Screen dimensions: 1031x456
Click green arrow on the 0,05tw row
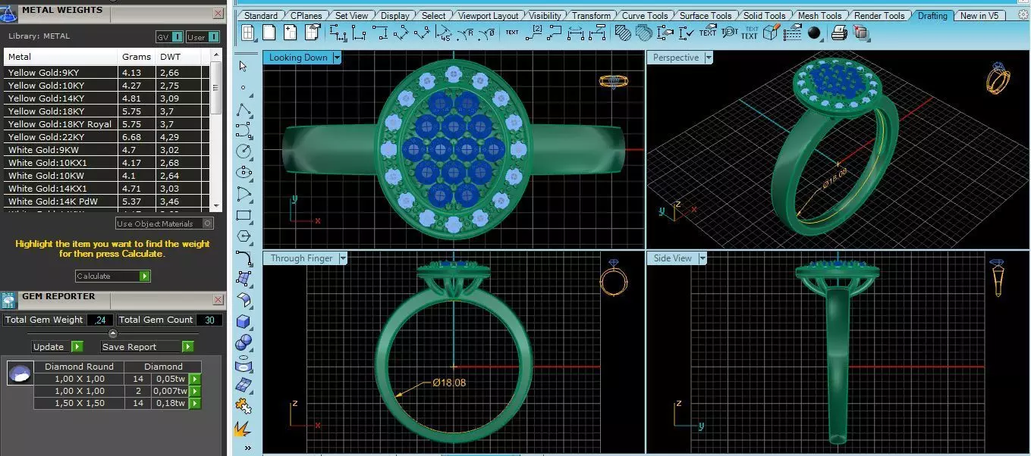pyautogui.click(x=195, y=379)
